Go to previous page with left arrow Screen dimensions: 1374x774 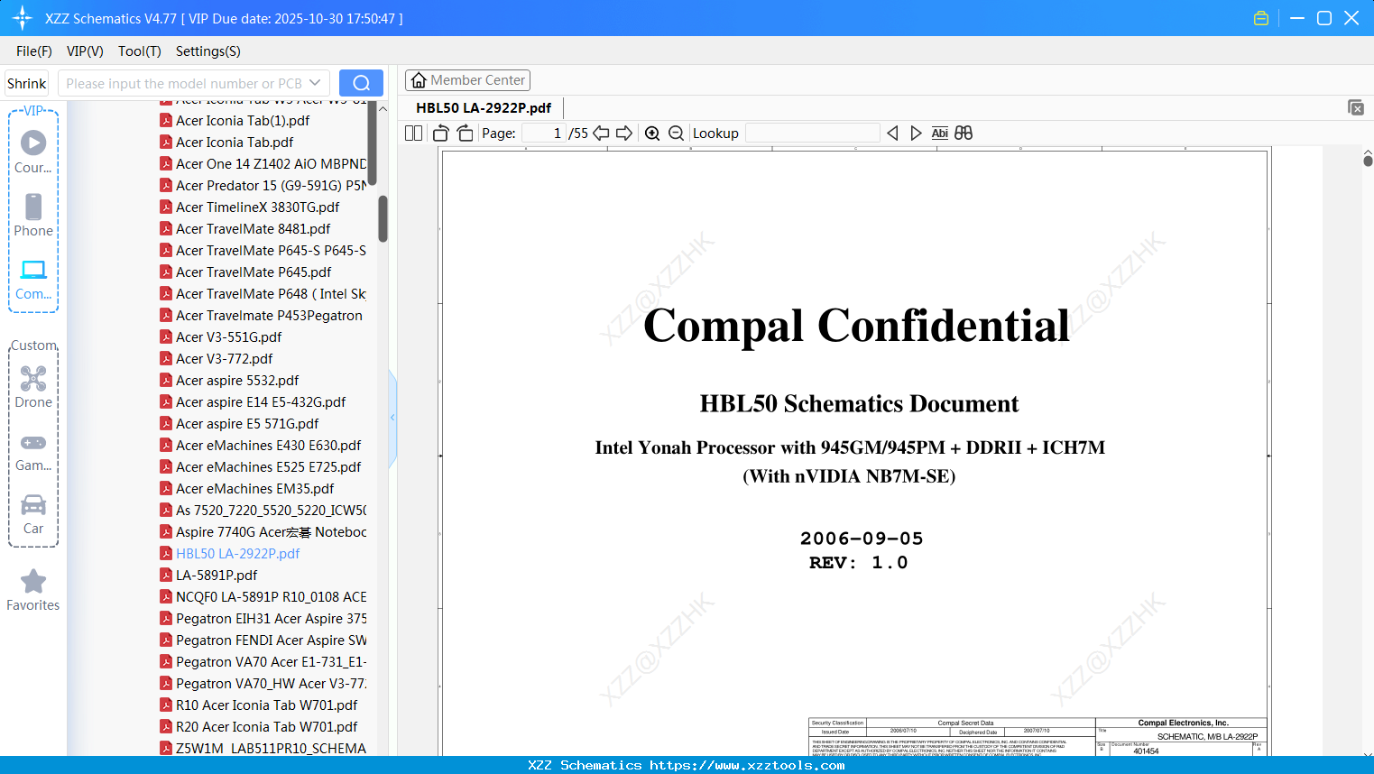pos(601,134)
